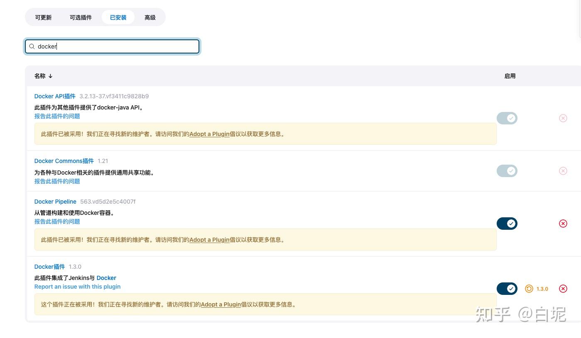Disable the Docker Pipeline plugin switch
The image size is (581, 338).
pyautogui.click(x=507, y=224)
